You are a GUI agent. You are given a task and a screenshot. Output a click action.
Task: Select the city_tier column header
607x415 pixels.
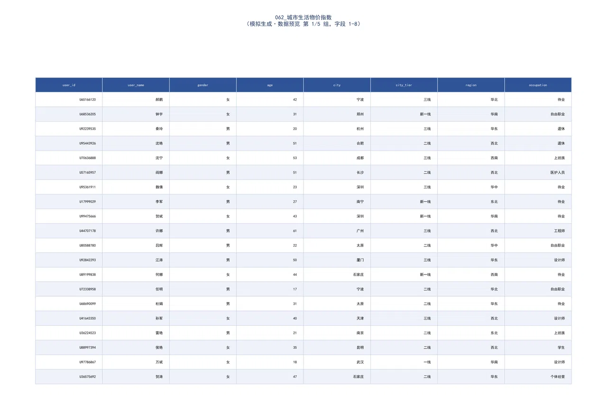tap(404, 85)
